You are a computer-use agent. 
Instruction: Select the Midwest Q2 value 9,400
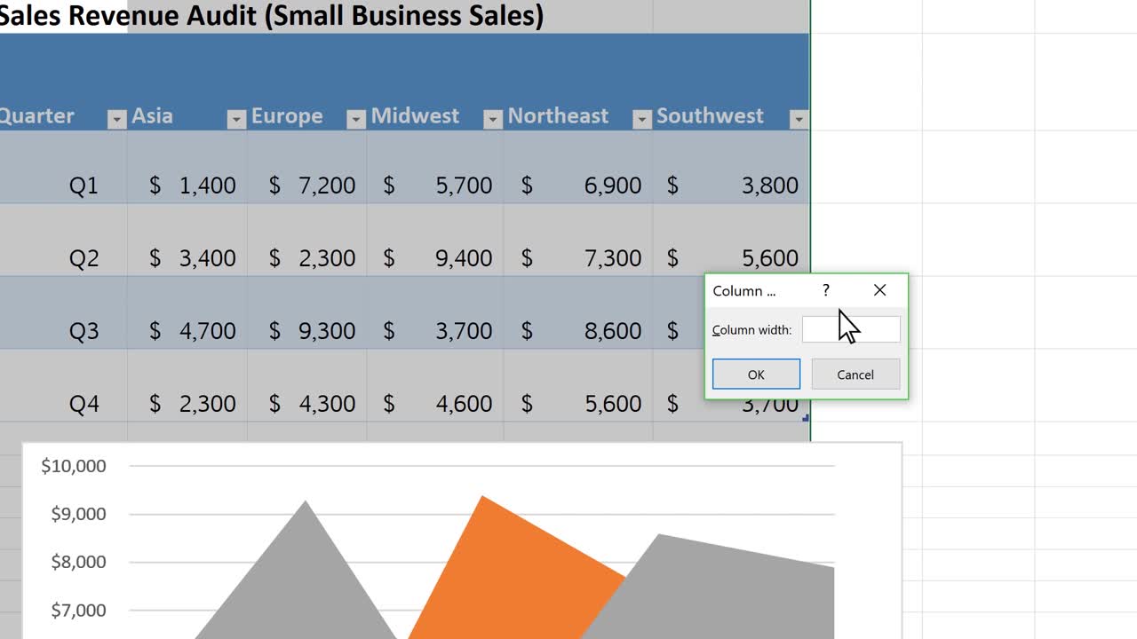tap(435, 241)
